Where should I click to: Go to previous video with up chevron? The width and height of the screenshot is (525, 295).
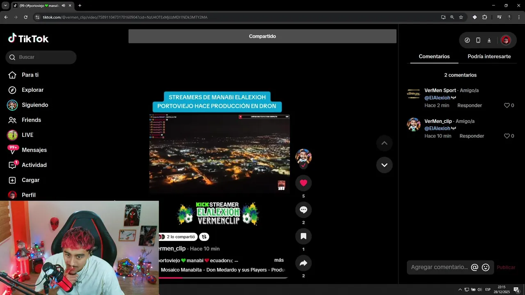click(x=384, y=143)
